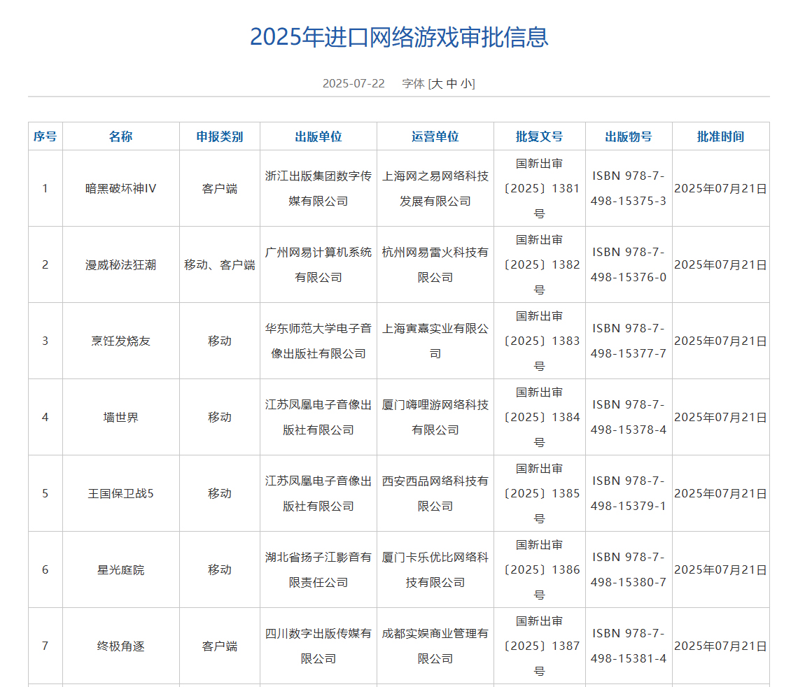Click the 申报类别 column header
This screenshot has width=798, height=687.
pos(220,136)
